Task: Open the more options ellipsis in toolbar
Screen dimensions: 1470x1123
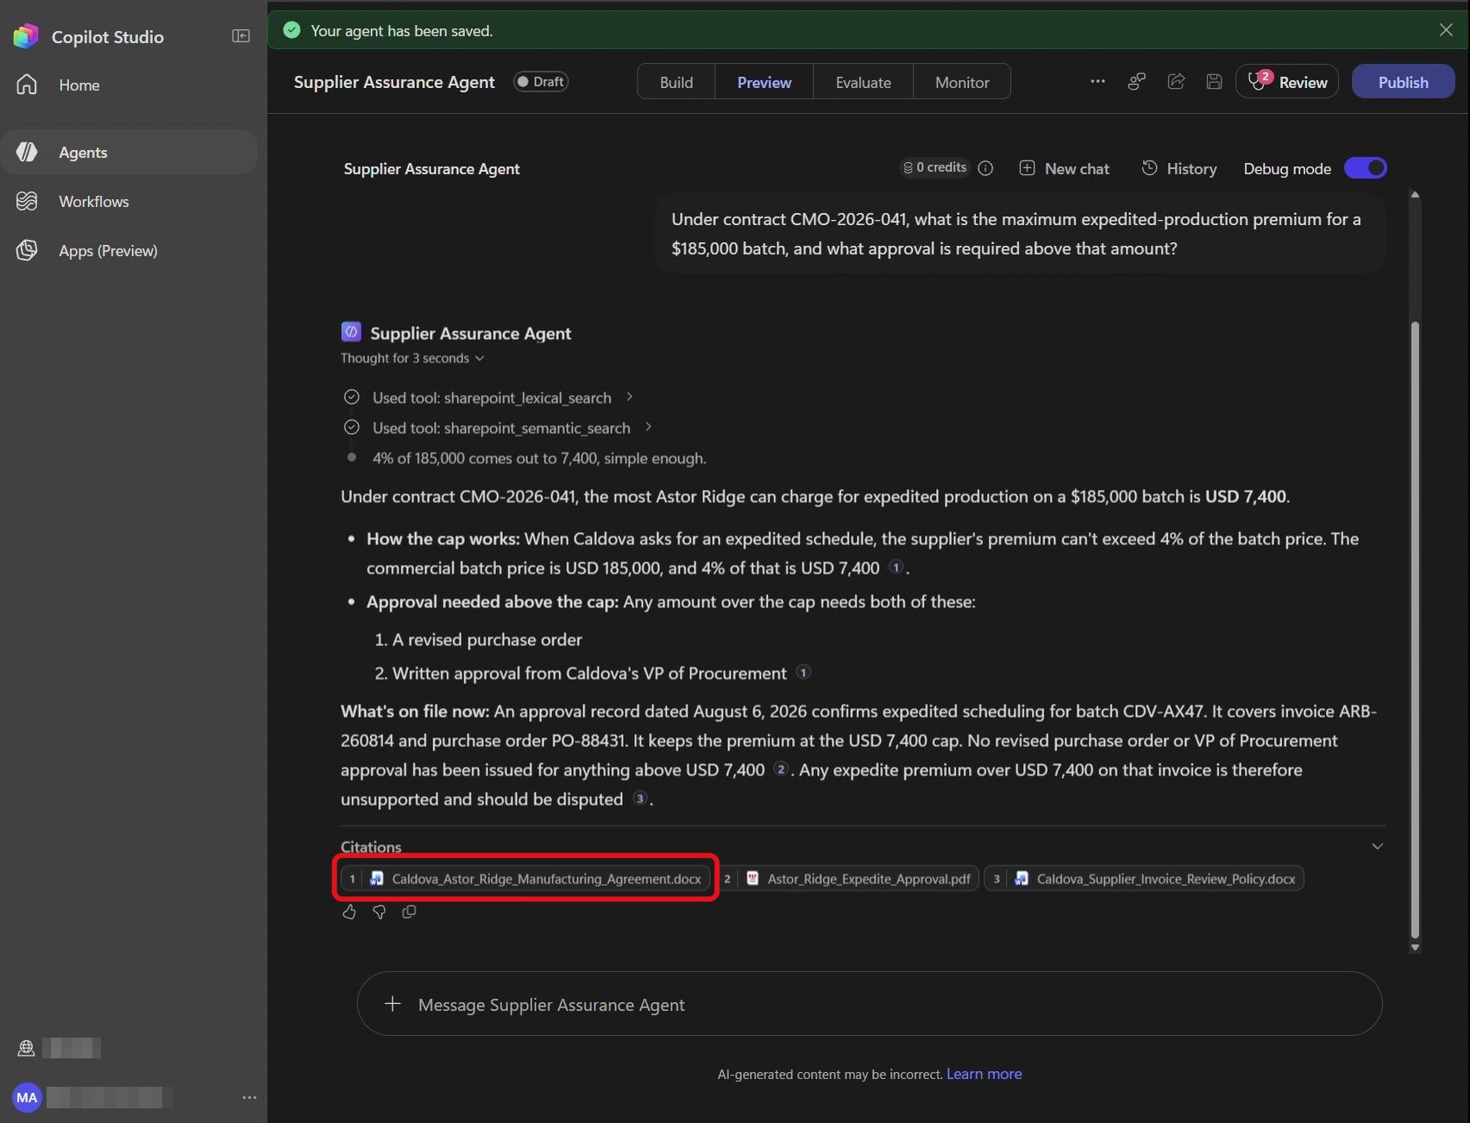Action: point(1097,81)
